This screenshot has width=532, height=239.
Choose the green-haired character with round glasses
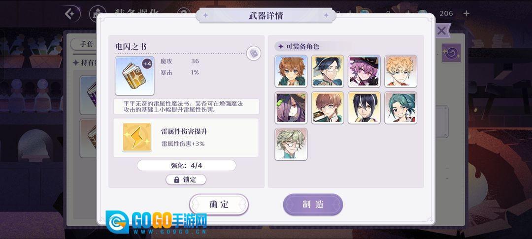point(291,144)
